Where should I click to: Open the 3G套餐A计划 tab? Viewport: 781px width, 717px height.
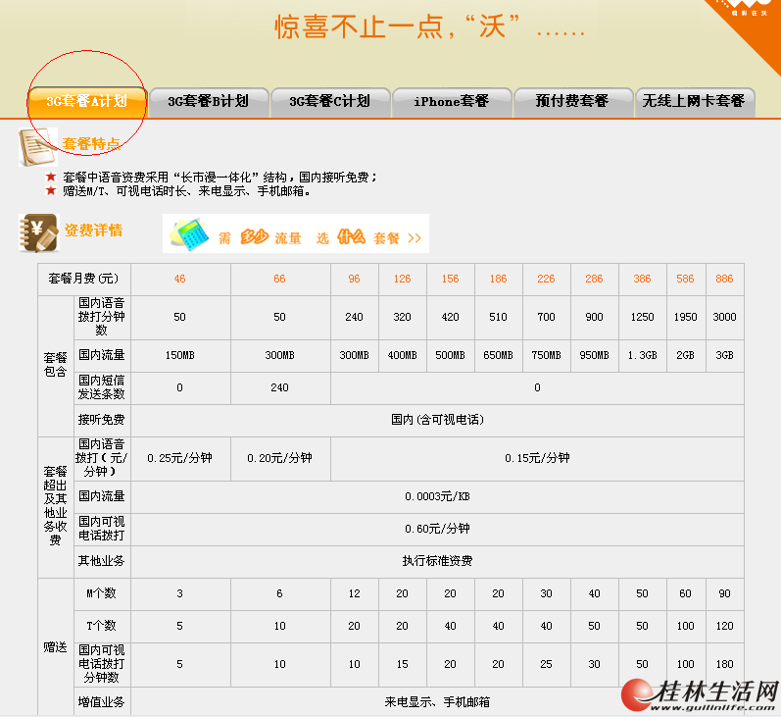tap(87, 102)
